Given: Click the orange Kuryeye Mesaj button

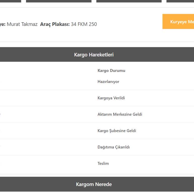Looking at the screenshot, I should pyautogui.click(x=178, y=21).
